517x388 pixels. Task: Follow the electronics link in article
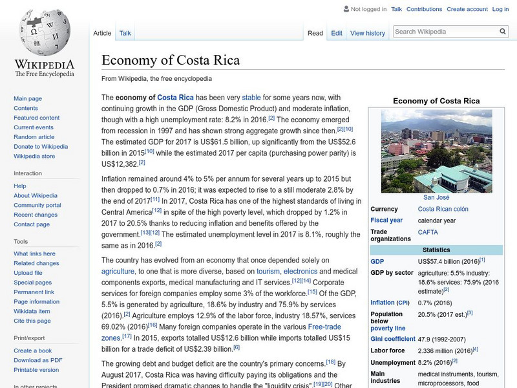pyautogui.click(x=301, y=271)
